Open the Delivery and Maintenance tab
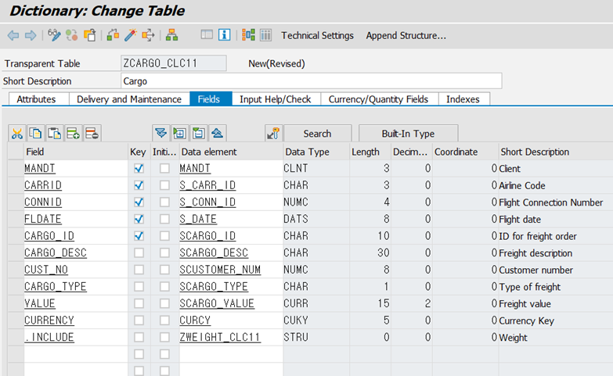The image size is (613, 376). coord(129,99)
